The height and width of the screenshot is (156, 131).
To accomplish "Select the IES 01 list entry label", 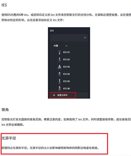I will (x=66, y=52).
